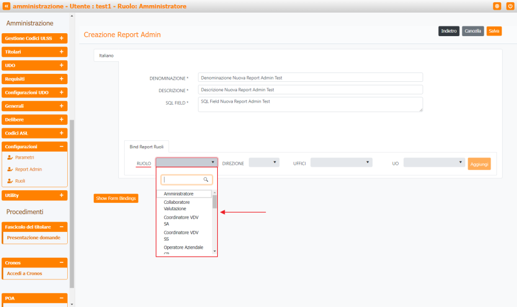Click into the DENOMINAZIONE text field
The image size is (517, 307).
point(310,77)
